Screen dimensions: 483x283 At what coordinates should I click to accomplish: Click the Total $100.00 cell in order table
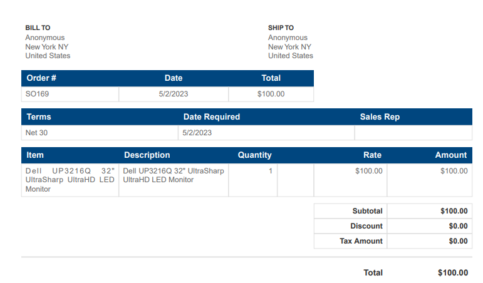(x=271, y=94)
